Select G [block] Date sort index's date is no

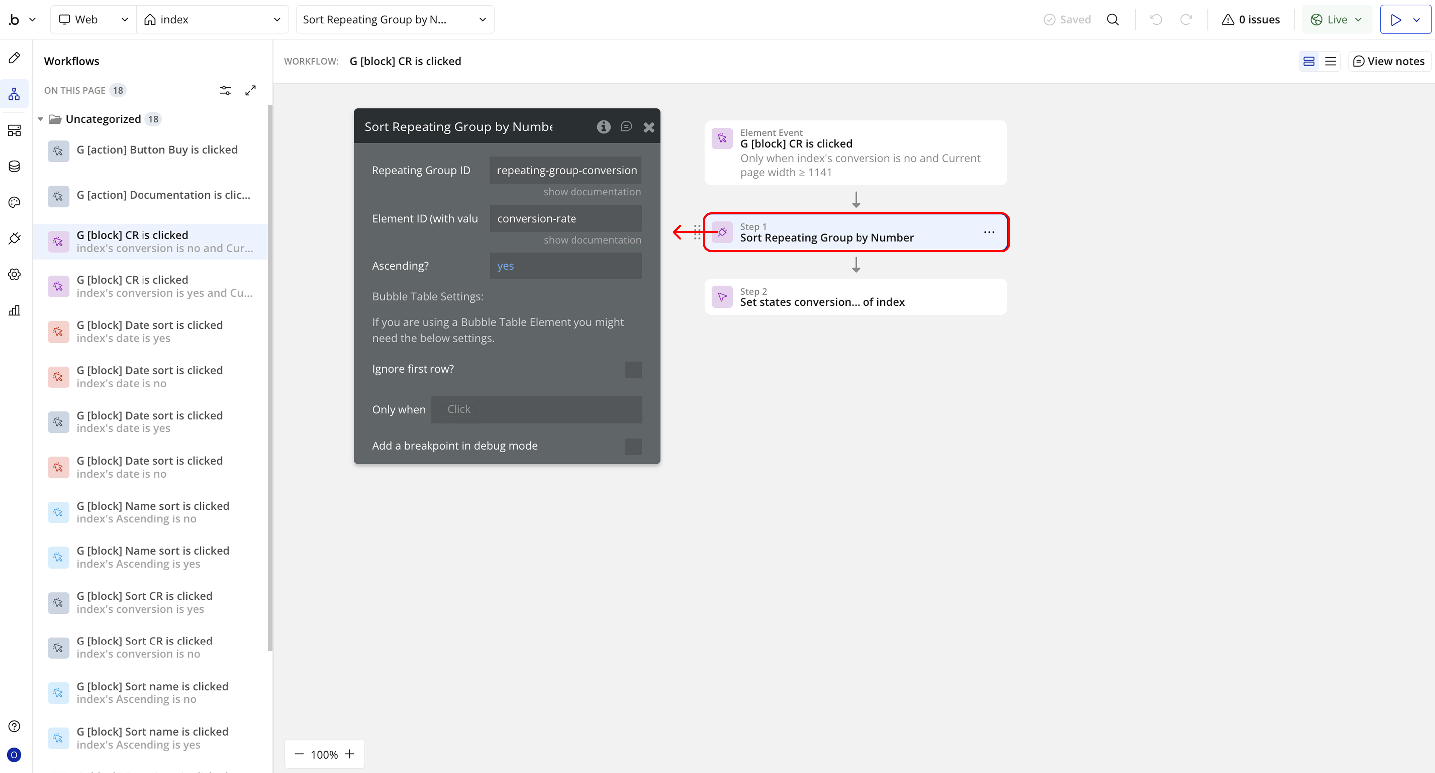pyautogui.click(x=149, y=377)
